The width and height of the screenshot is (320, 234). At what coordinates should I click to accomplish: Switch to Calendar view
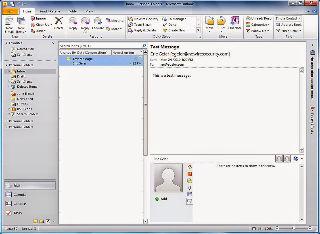point(30,195)
